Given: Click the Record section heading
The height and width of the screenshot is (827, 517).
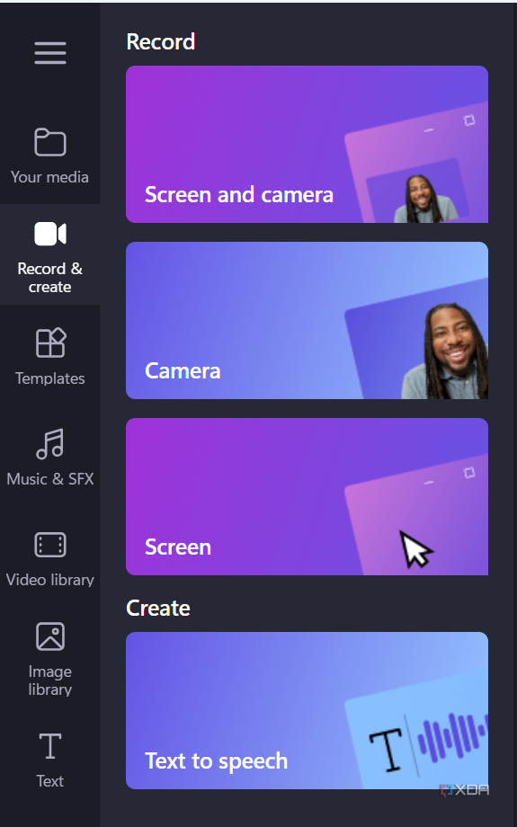Looking at the screenshot, I should pos(161,41).
